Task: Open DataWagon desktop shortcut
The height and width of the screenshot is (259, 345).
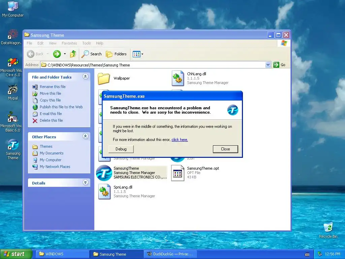Action: coord(11,37)
